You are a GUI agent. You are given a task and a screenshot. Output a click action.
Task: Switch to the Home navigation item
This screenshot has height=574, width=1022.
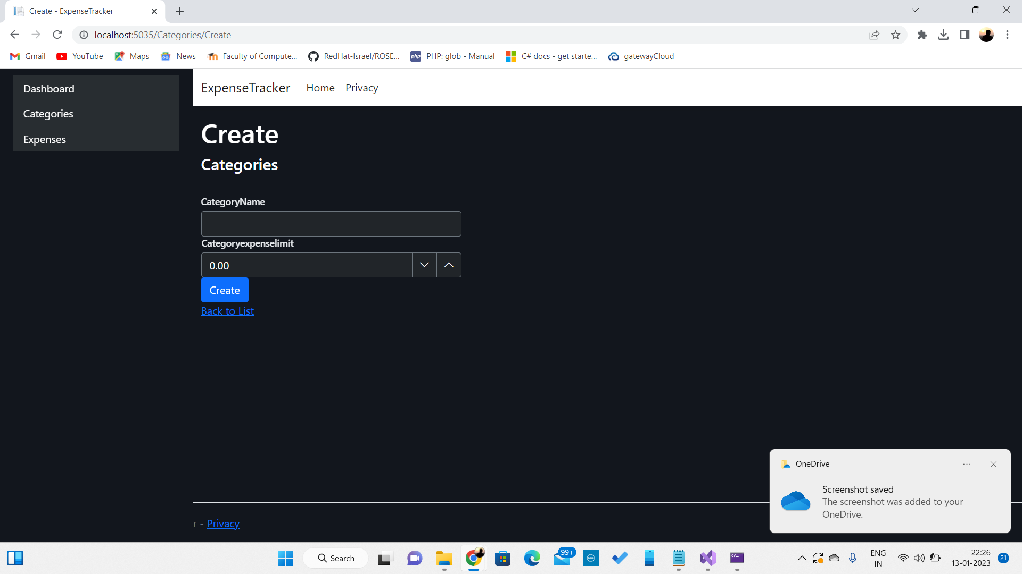(320, 88)
